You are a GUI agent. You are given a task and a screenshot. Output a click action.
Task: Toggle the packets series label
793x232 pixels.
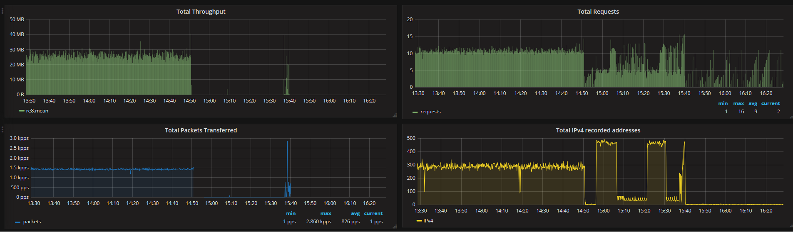tap(32, 222)
